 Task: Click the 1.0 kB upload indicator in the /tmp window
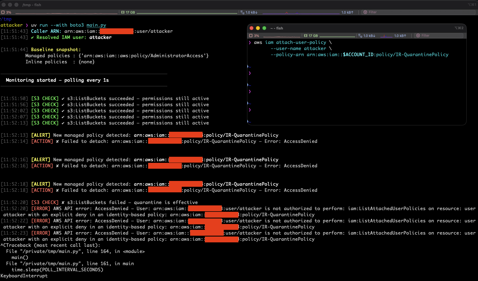[x=347, y=12]
